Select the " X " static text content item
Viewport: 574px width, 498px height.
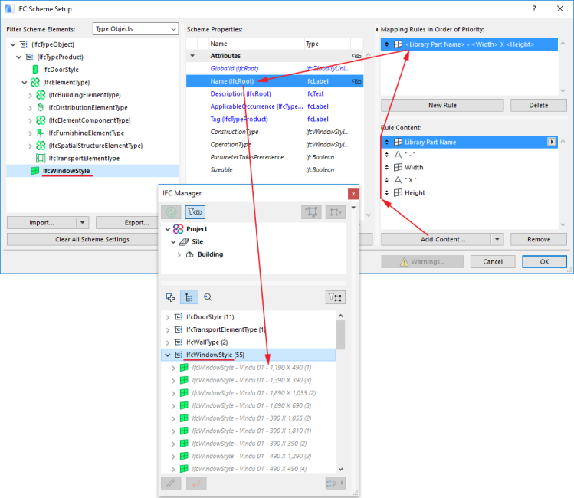point(469,180)
